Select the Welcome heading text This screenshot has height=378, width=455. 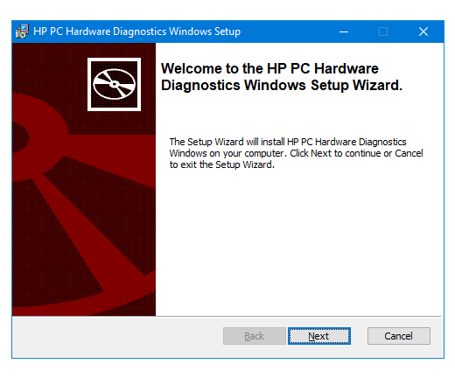coord(282,77)
